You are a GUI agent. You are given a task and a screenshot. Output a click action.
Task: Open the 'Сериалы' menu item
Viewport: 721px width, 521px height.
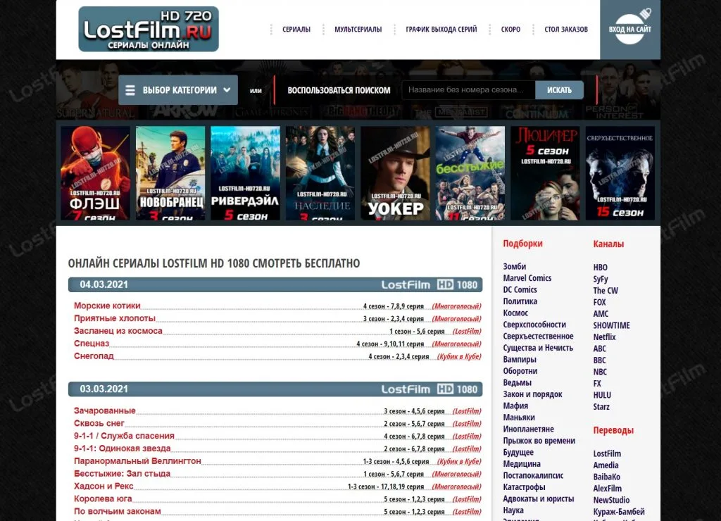pyautogui.click(x=296, y=30)
